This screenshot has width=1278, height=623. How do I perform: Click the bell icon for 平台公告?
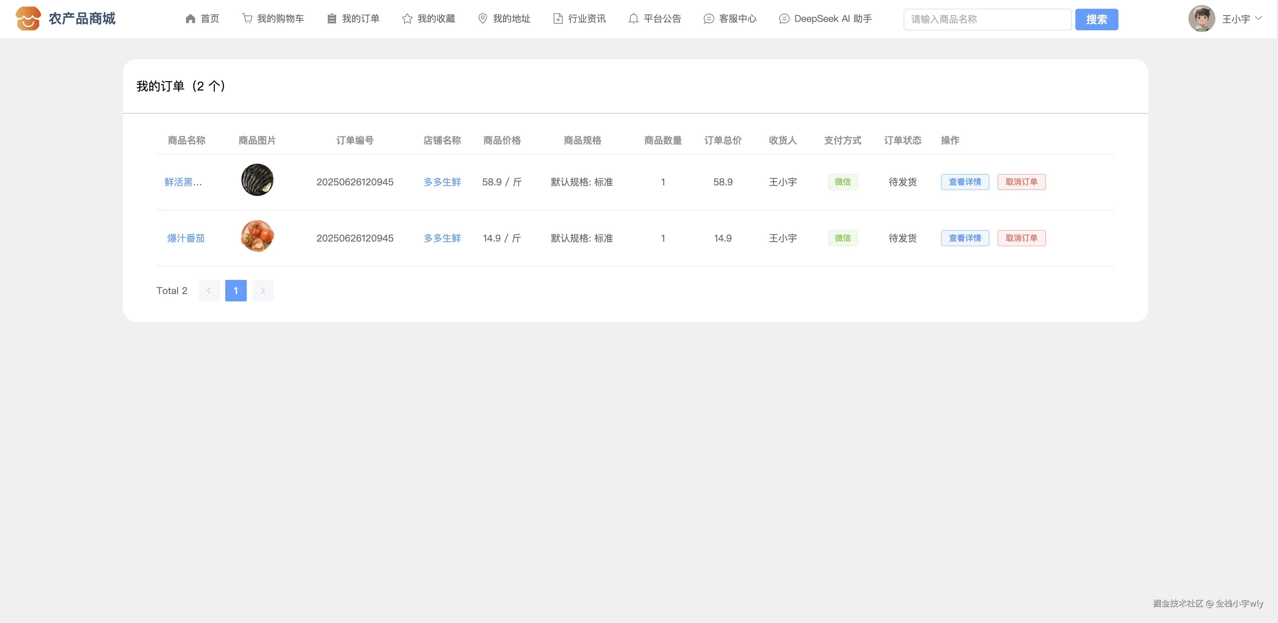pyautogui.click(x=634, y=19)
